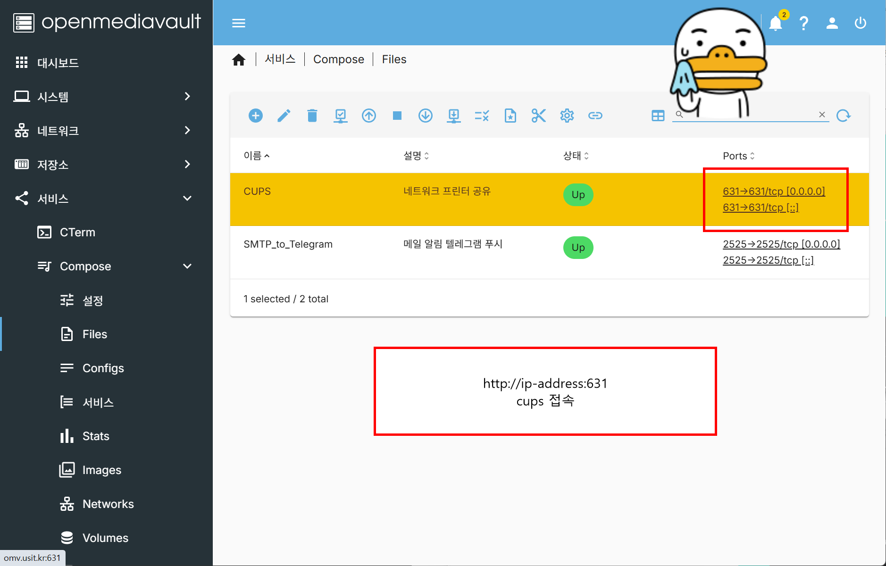This screenshot has width=886, height=566.
Task: Sort by 설명 column
Action: 416,156
